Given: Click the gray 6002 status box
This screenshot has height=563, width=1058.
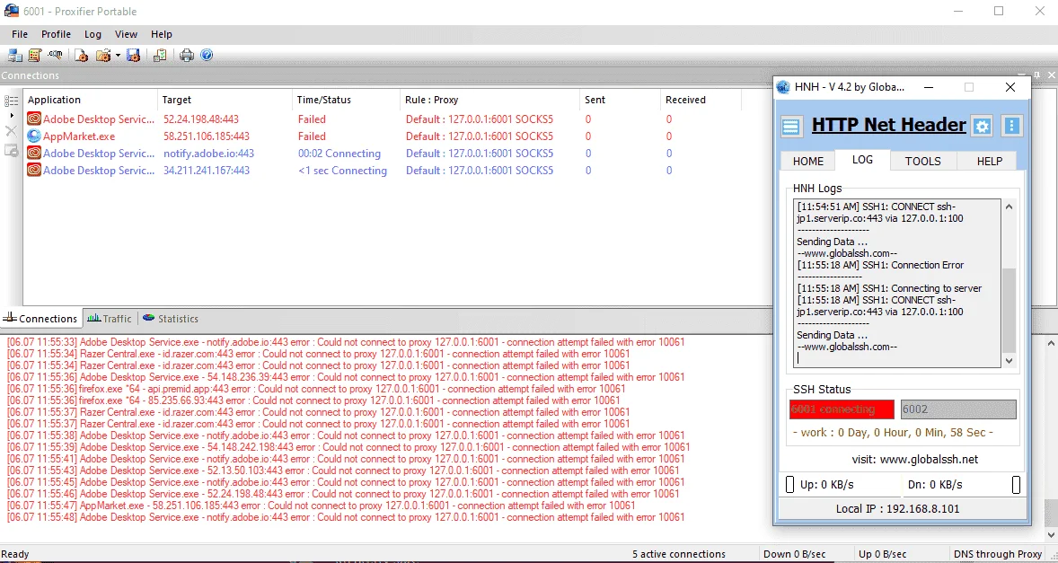Looking at the screenshot, I should pos(958,409).
